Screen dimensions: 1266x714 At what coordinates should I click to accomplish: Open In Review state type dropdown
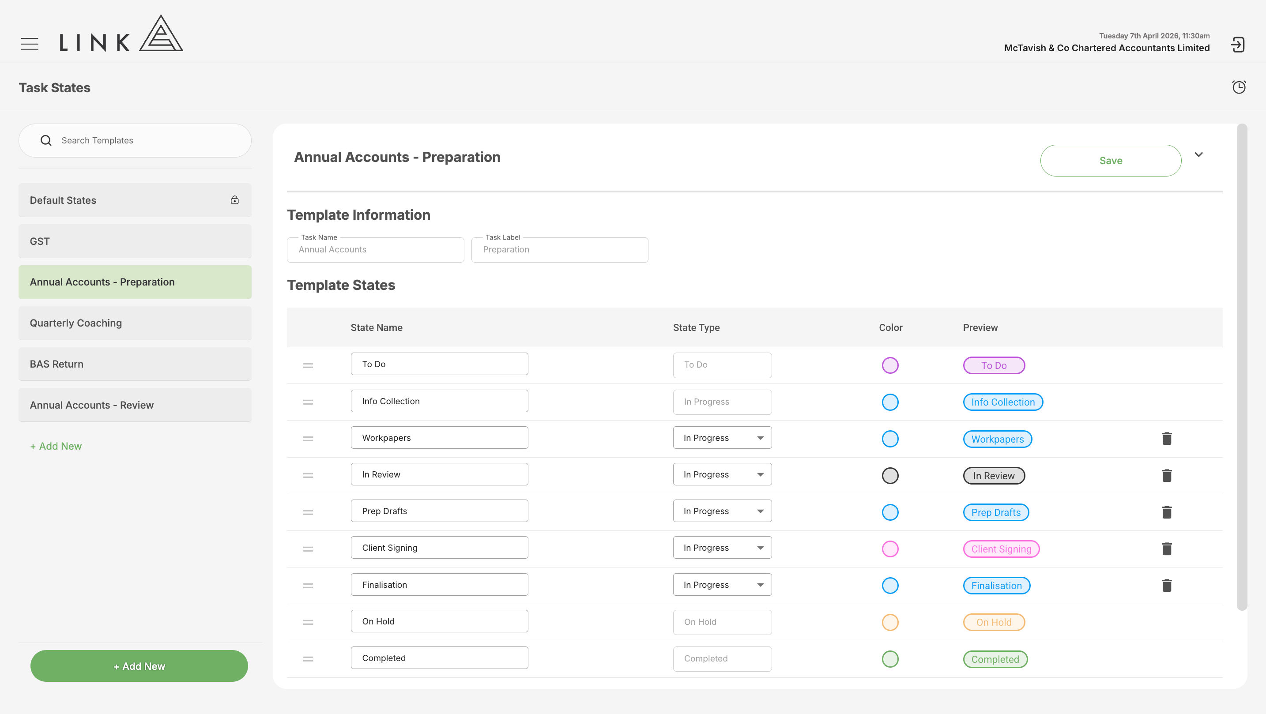click(722, 474)
